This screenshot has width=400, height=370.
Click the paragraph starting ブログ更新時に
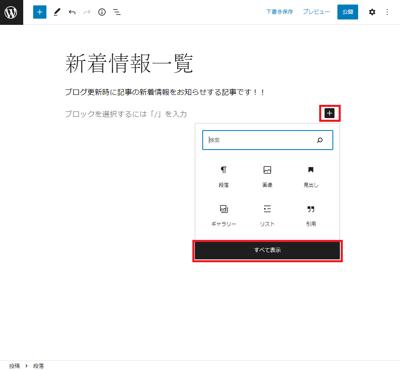coord(165,92)
